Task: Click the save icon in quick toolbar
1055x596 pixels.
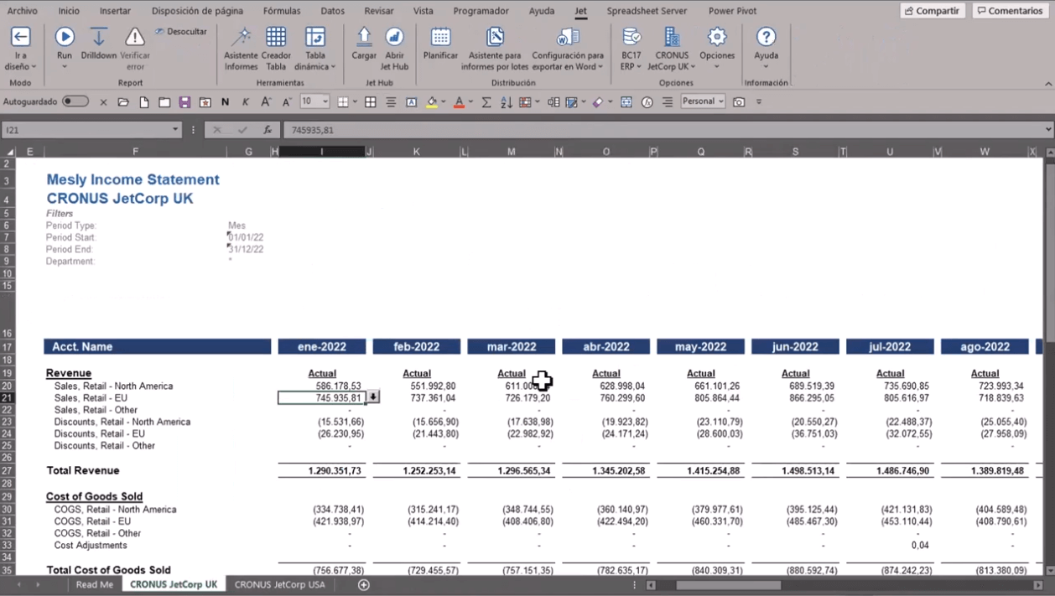Action: (184, 102)
